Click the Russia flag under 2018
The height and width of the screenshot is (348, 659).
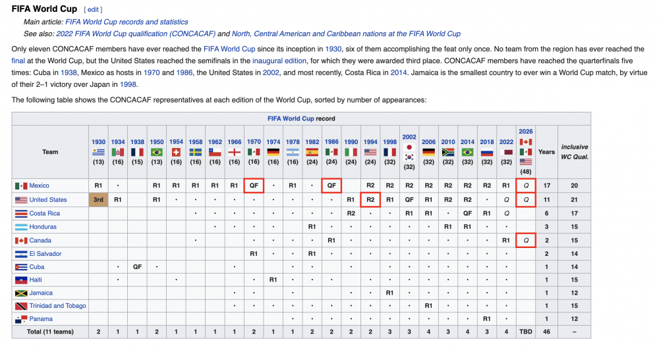tap(487, 152)
